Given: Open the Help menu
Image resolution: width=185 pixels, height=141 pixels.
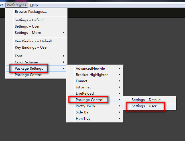Looking at the screenshot, I should (34, 5).
